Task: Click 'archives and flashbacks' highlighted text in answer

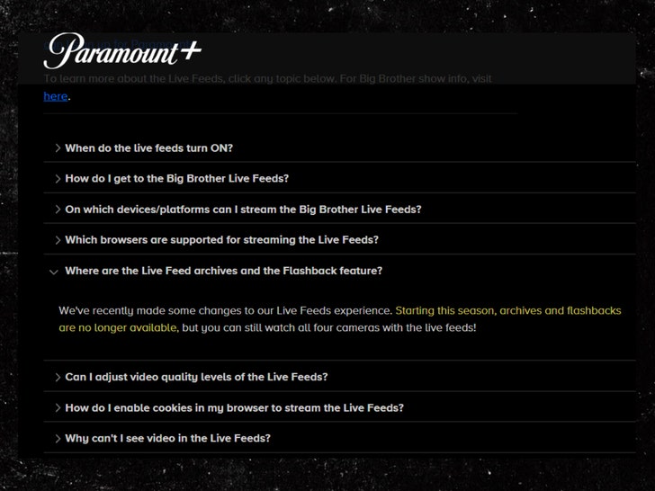Action: point(560,311)
